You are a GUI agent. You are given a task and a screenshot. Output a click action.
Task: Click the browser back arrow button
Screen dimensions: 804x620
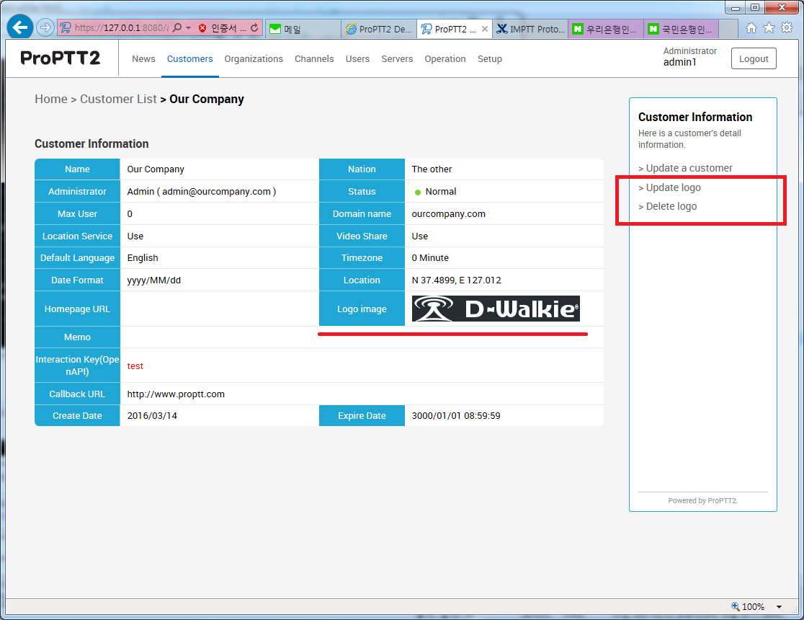tap(19, 27)
